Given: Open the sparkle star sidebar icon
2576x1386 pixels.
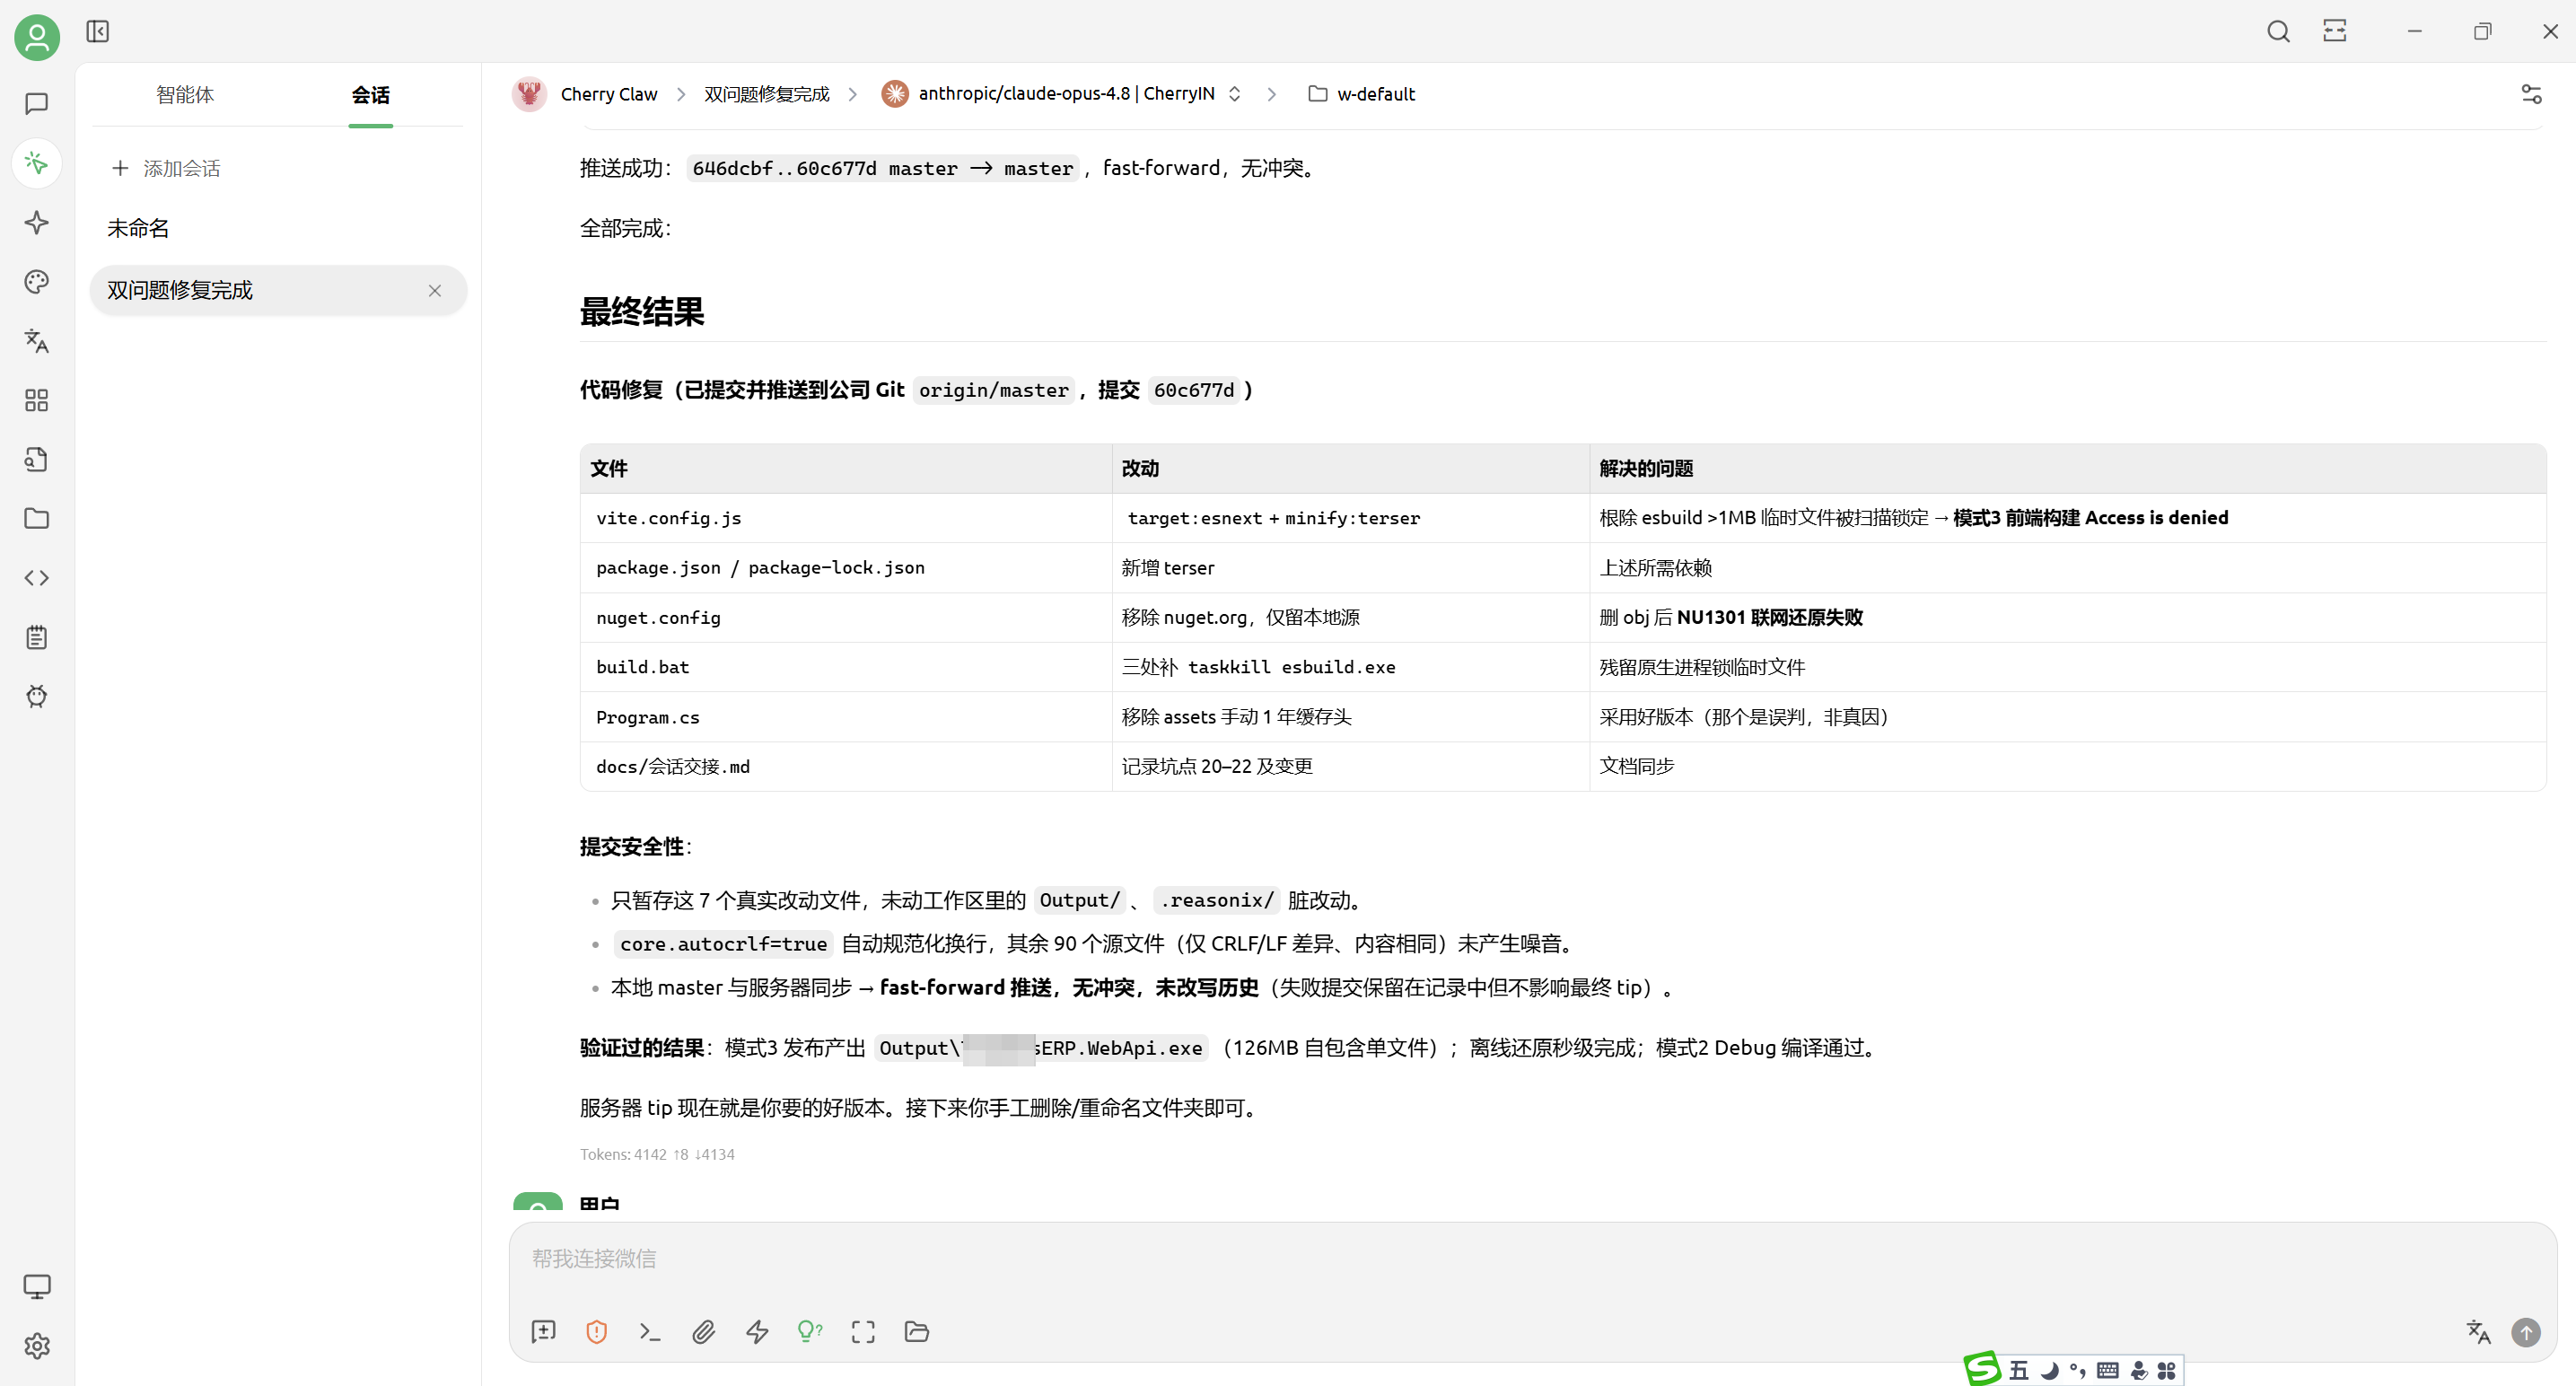Looking at the screenshot, I should pos(37,223).
